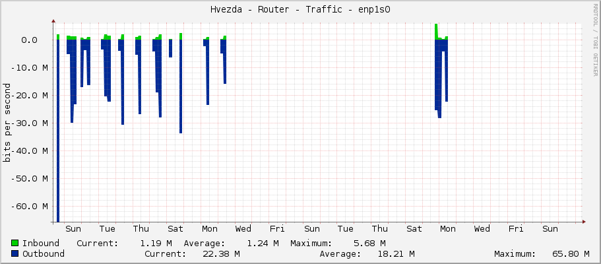The height and width of the screenshot is (264, 601).
Task: Select the Outbound average value '18.21 M'
Action: click(x=396, y=253)
